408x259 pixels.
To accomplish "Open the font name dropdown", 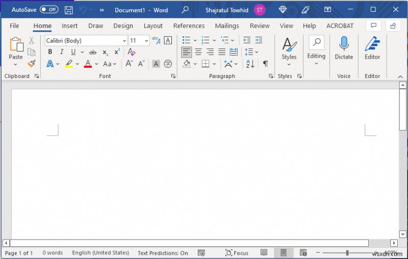I will pyautogui.click(x=124, y=41).
